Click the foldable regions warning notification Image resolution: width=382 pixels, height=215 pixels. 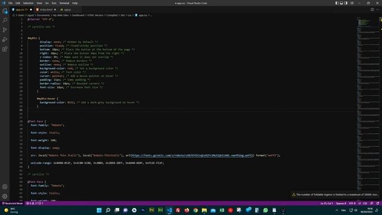pos(335,195)
